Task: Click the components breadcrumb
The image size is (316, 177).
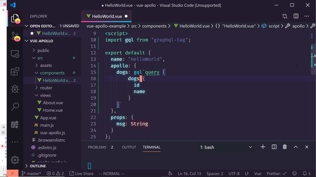Action: point(154,26)
